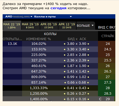The image size is (119, 106).
Task: Click bid diamond icon for 0.41 quote
Action: (x=65, y=88)
